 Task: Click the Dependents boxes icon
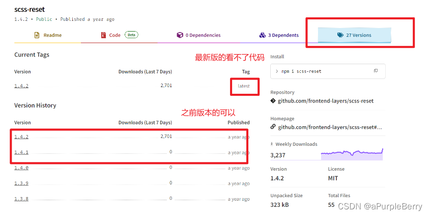(263, 35)
